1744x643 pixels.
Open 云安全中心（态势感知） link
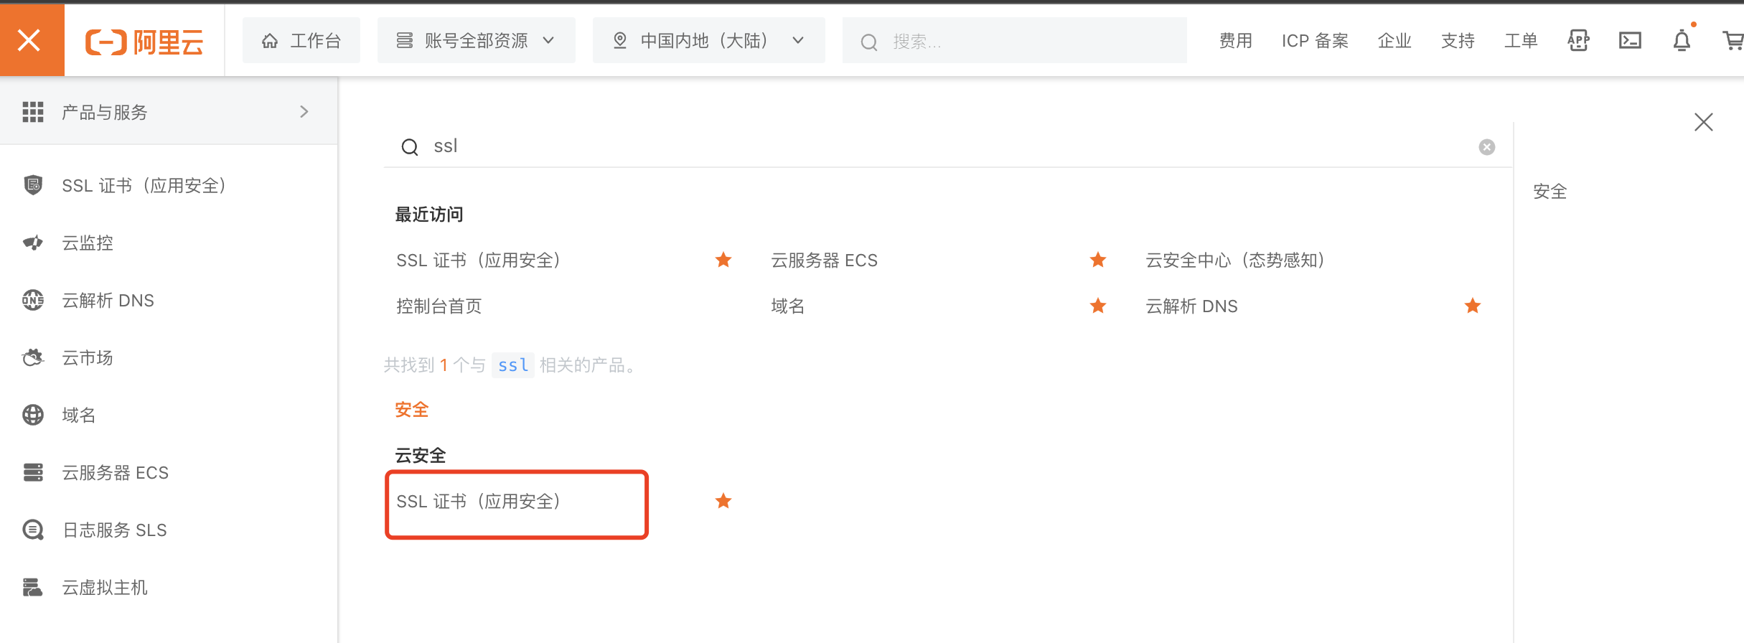pyautogui.click(x=1235, y=261)
